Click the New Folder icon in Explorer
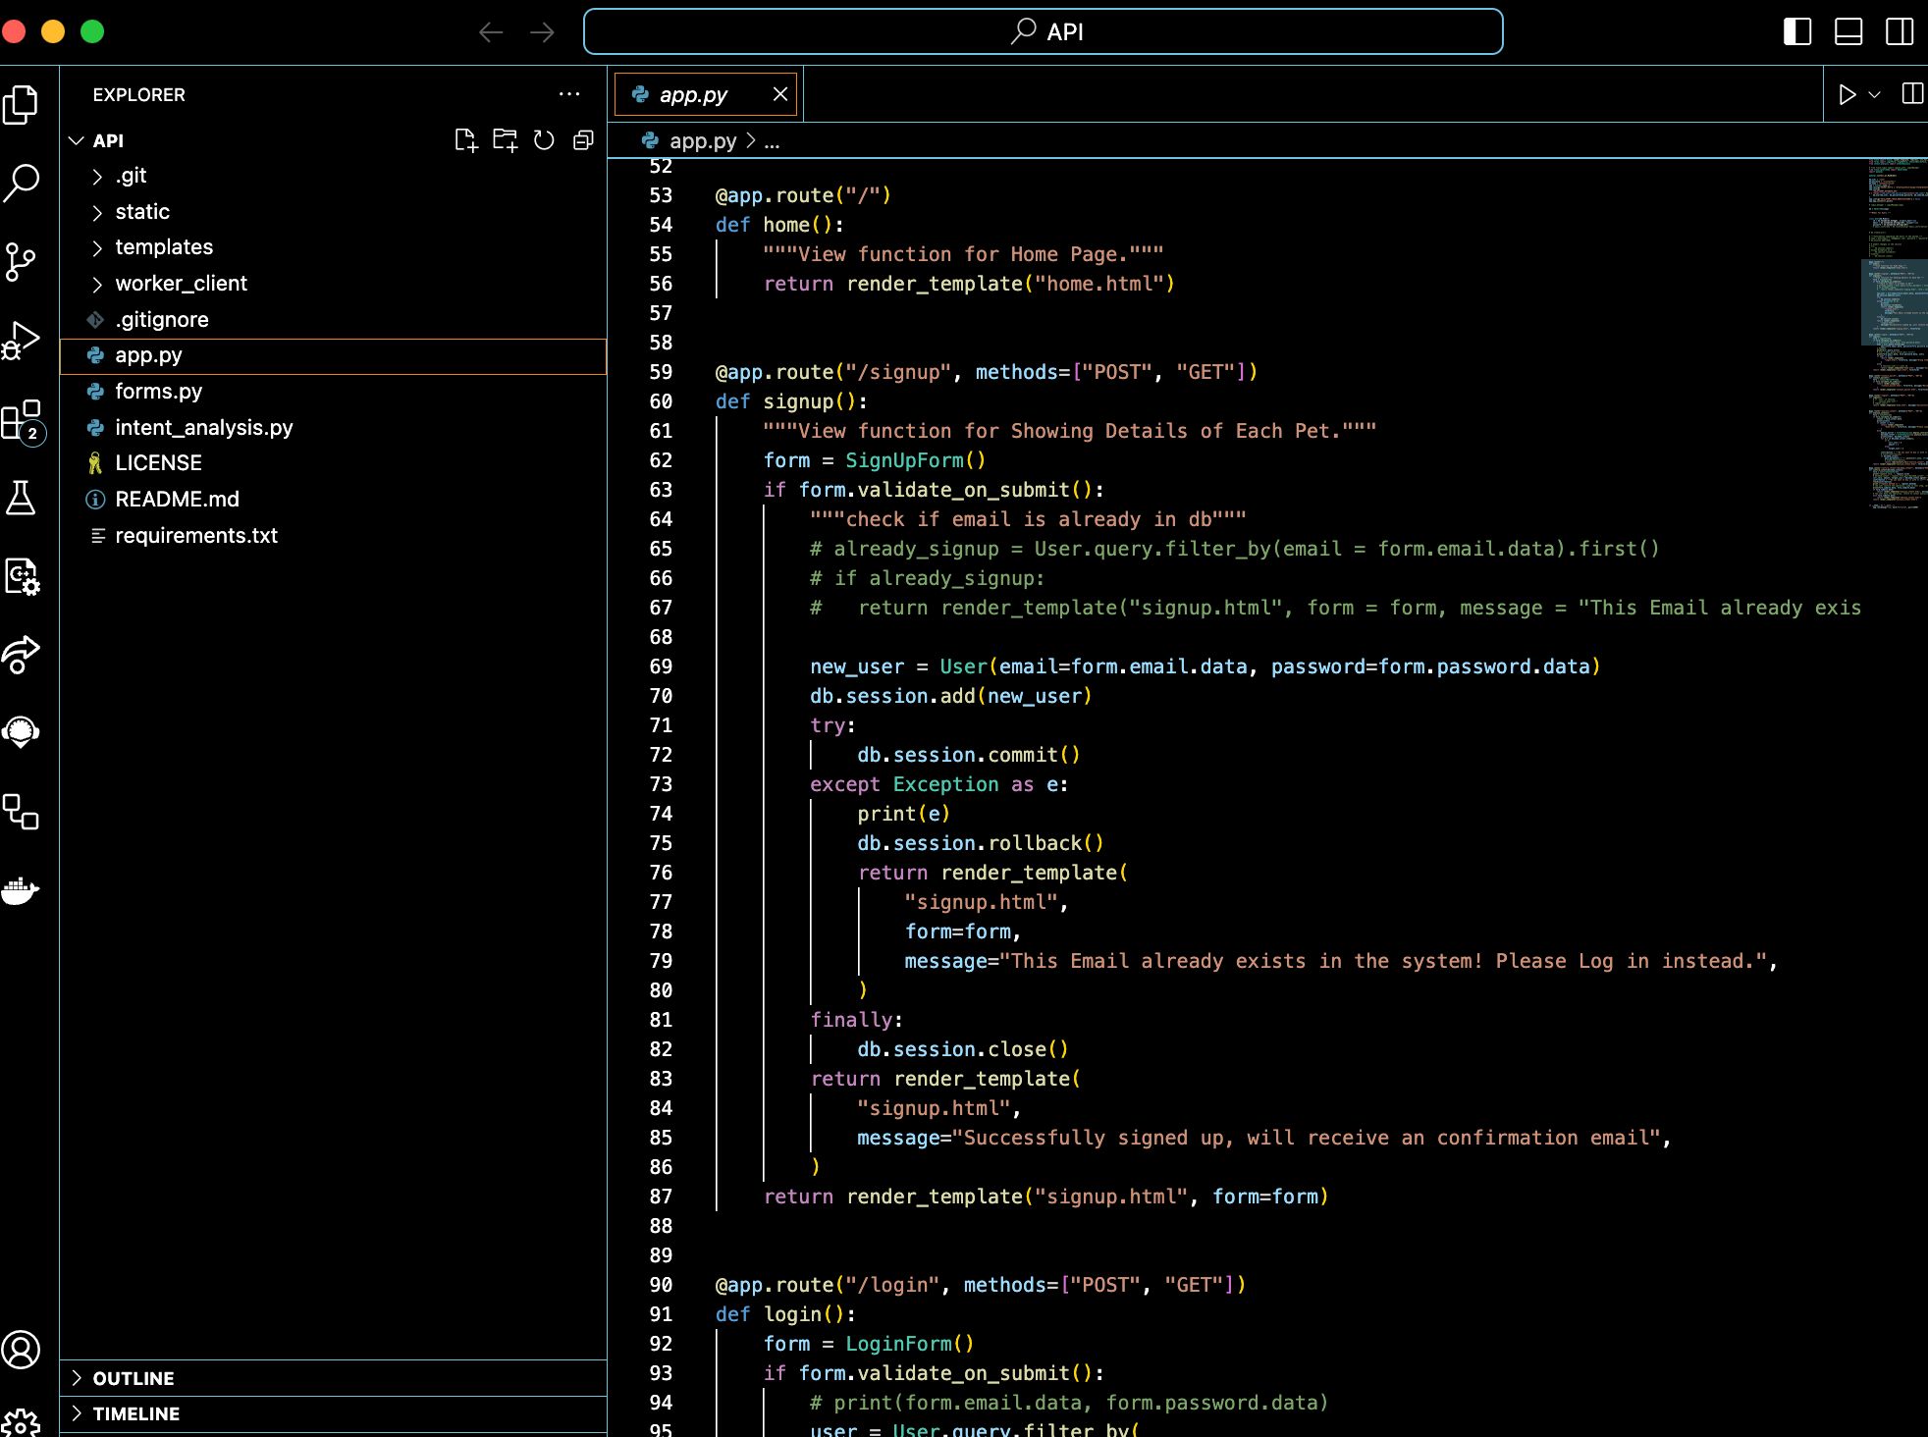The height and width of the screenshot is (1437, 1928). pos(506,140)
